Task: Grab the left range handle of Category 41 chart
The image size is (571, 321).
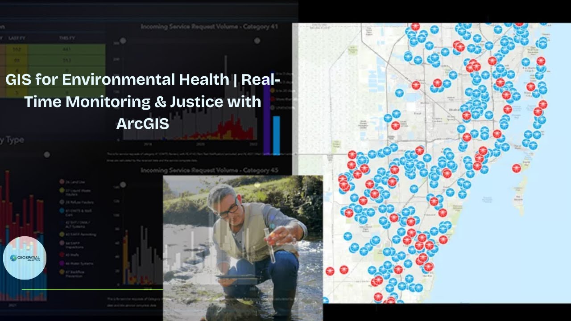Action: click(x=123, y=41)
